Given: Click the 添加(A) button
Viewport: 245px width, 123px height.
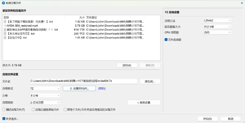Looking at the screenshot, I should pyautogui.click(x=127, y=65).
